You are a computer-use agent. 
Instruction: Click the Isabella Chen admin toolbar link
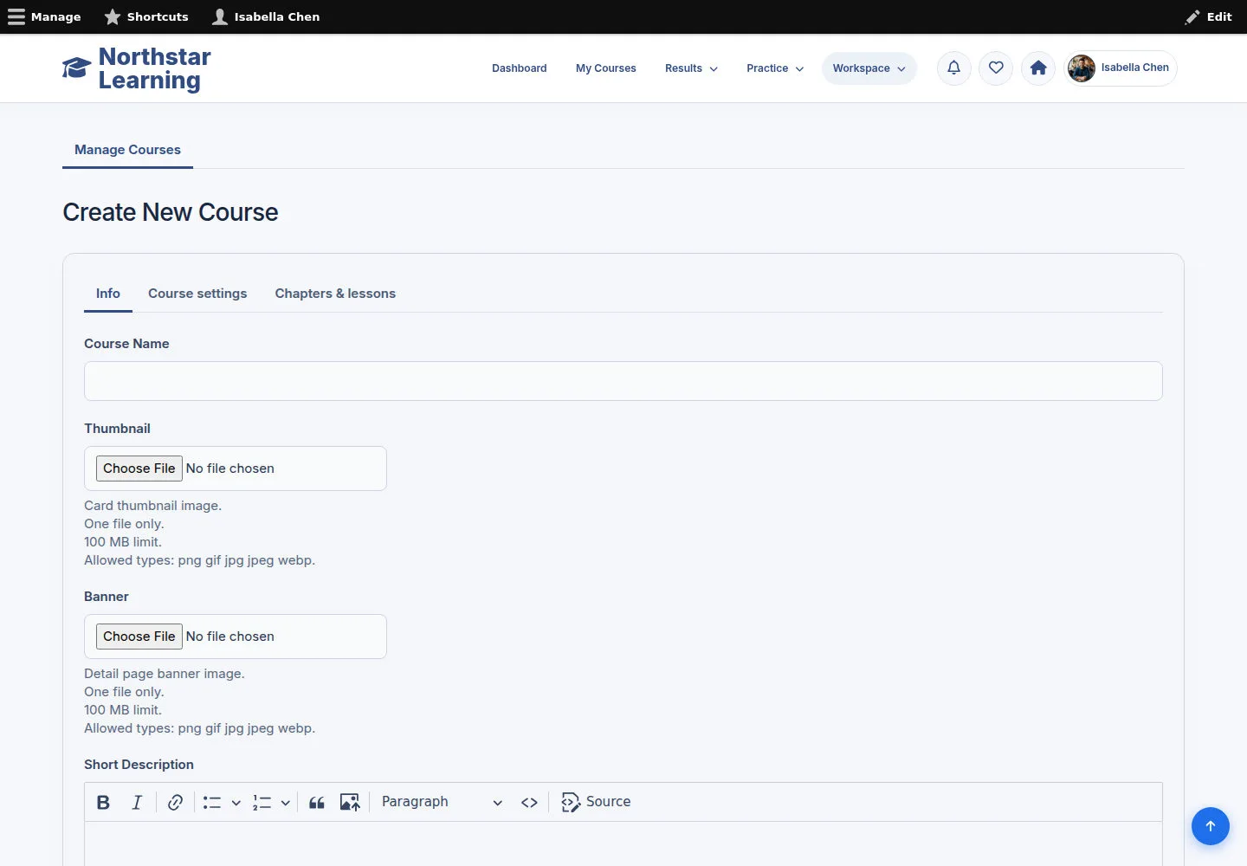coord(266,16)
